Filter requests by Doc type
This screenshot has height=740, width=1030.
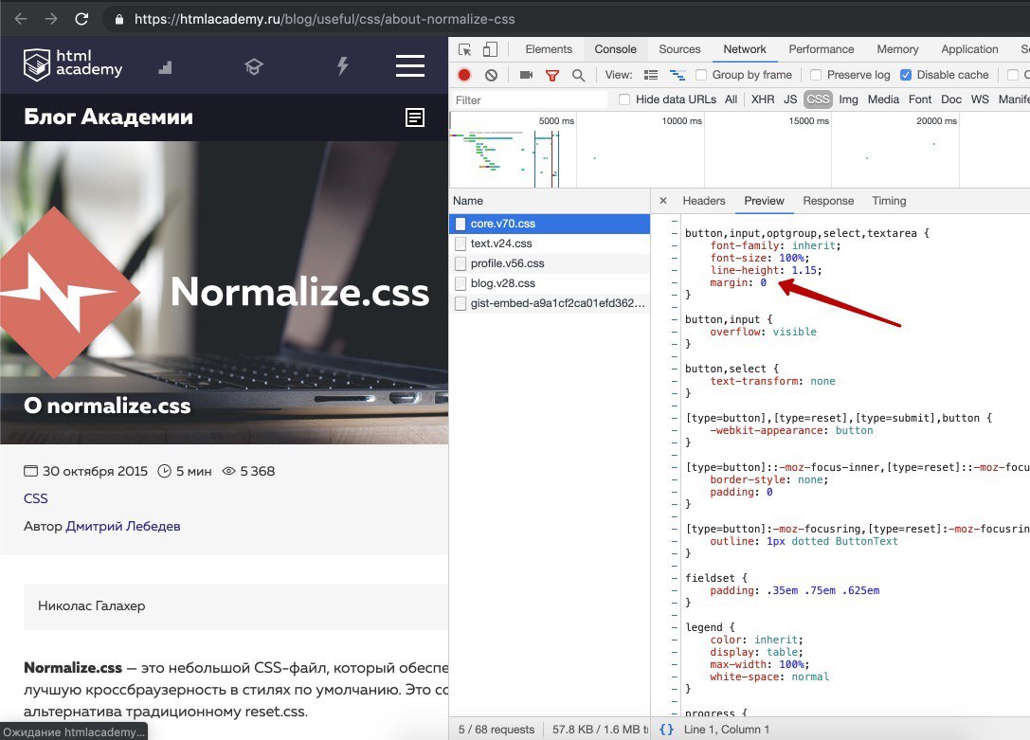(x=951, y=99)
